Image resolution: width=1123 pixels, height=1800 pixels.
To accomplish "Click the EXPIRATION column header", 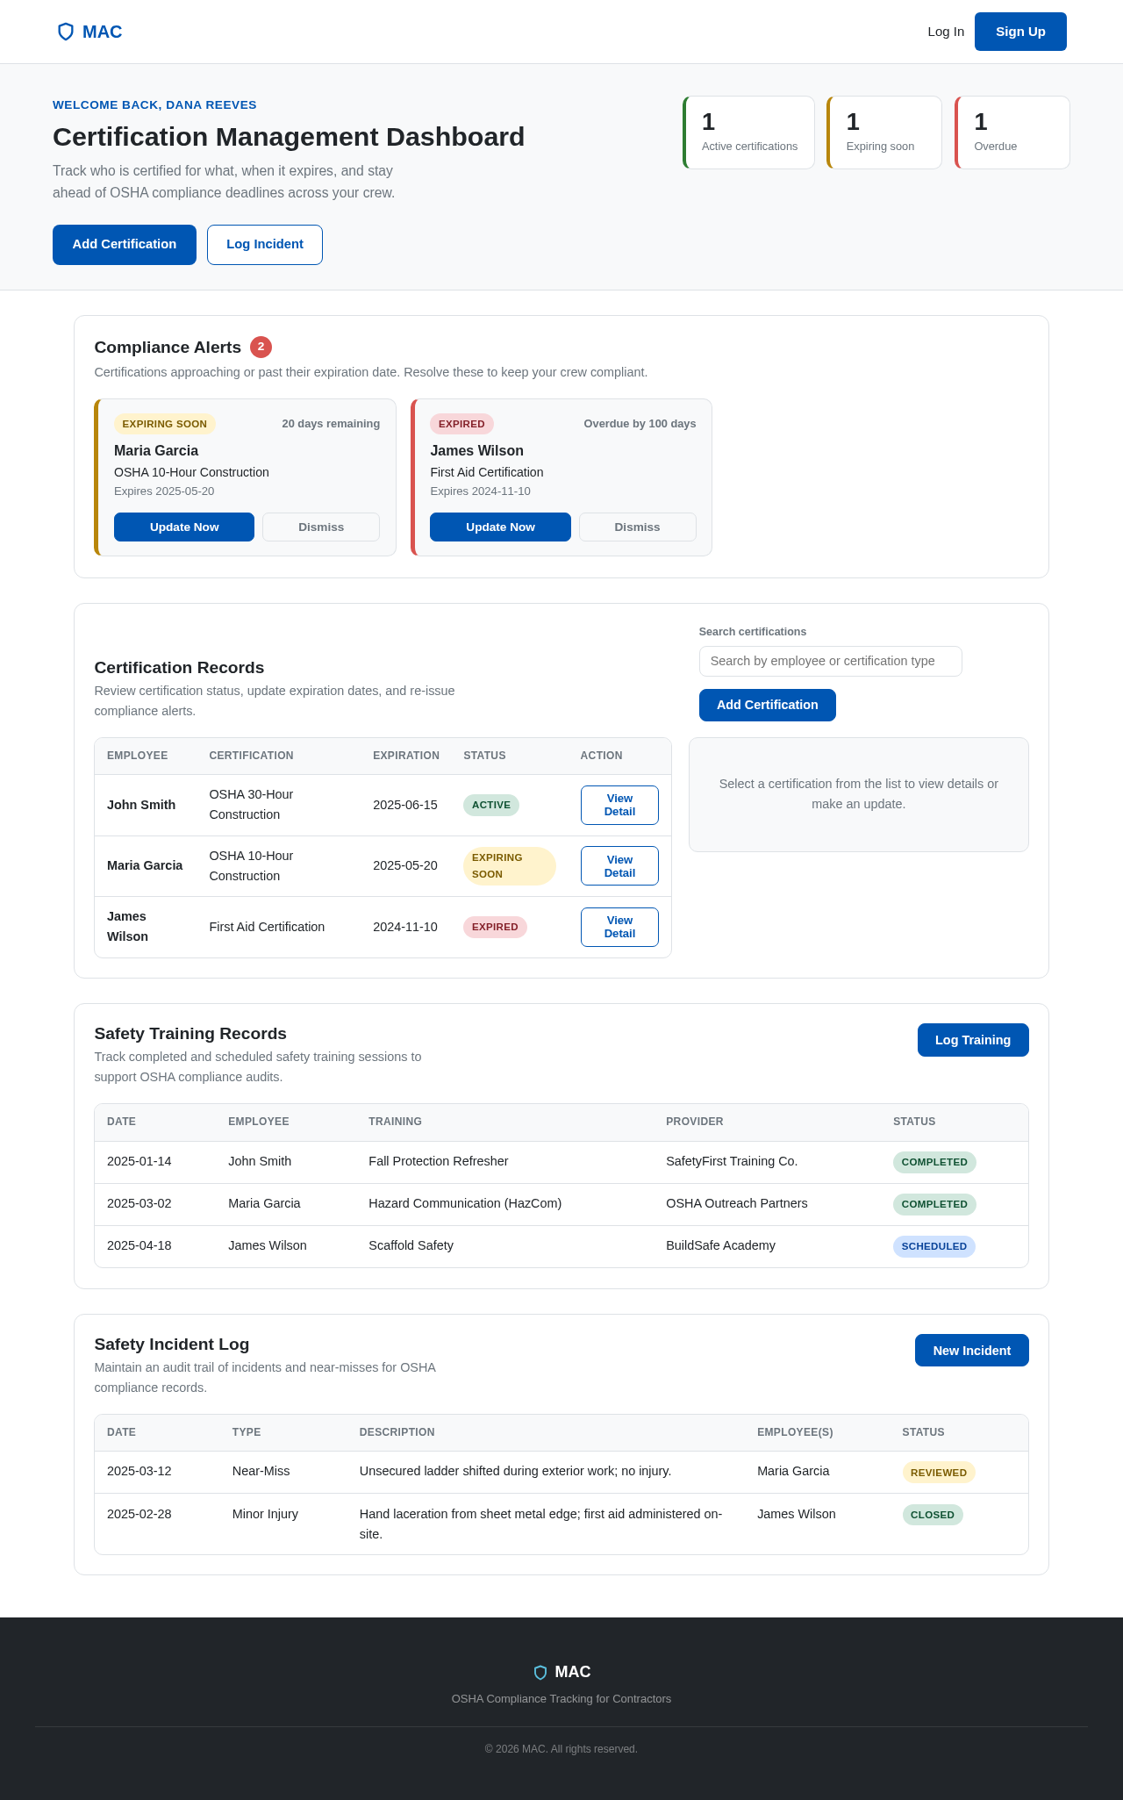I will 406,756.
